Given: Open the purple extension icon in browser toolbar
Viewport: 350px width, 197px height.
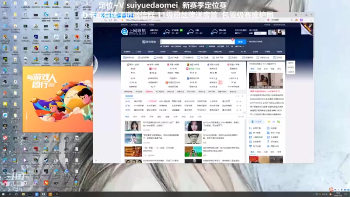Looking at the screenshot, I should pyautogui.click(x=301, y=20).
